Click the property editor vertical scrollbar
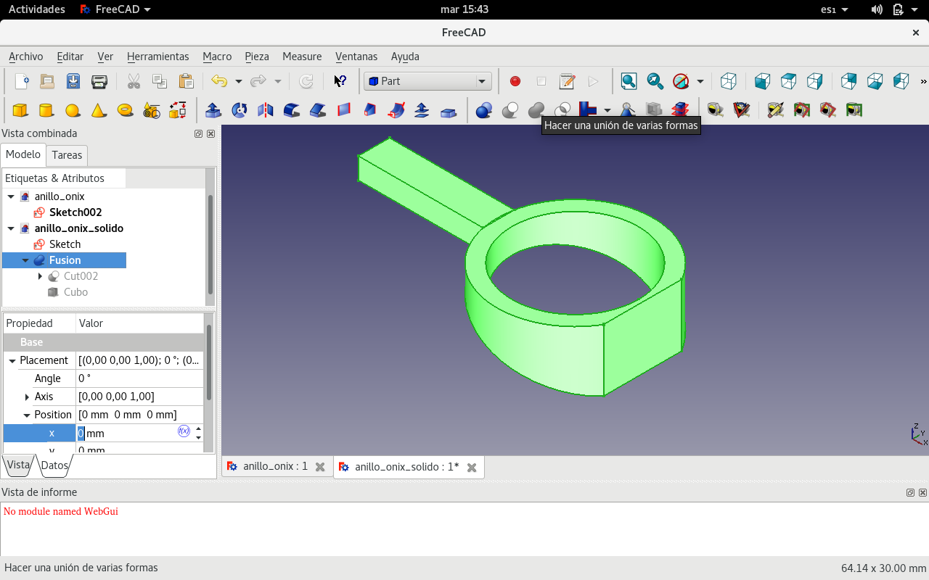Viewport: 929px width, 580px height. (209, 362)
